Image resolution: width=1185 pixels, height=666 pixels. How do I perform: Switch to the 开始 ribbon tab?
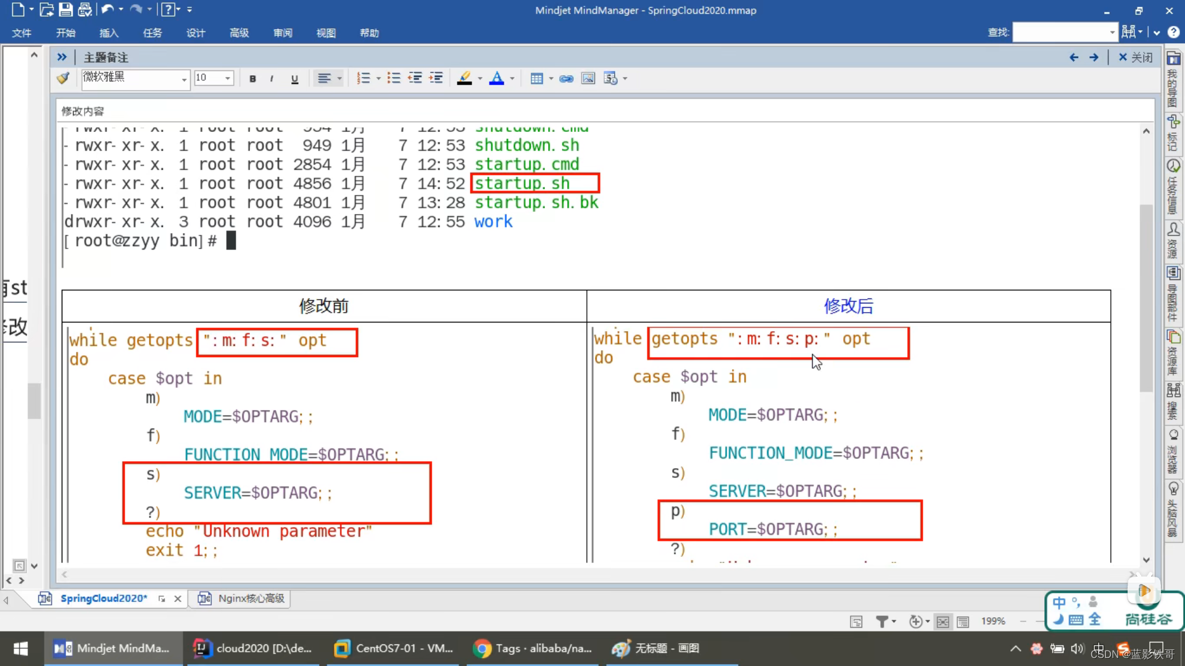65,33
